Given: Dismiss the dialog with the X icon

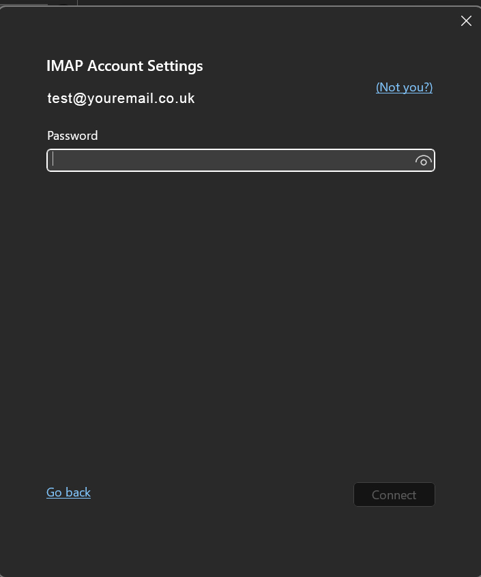Looking at the screenshot, I should coord(466,21).
